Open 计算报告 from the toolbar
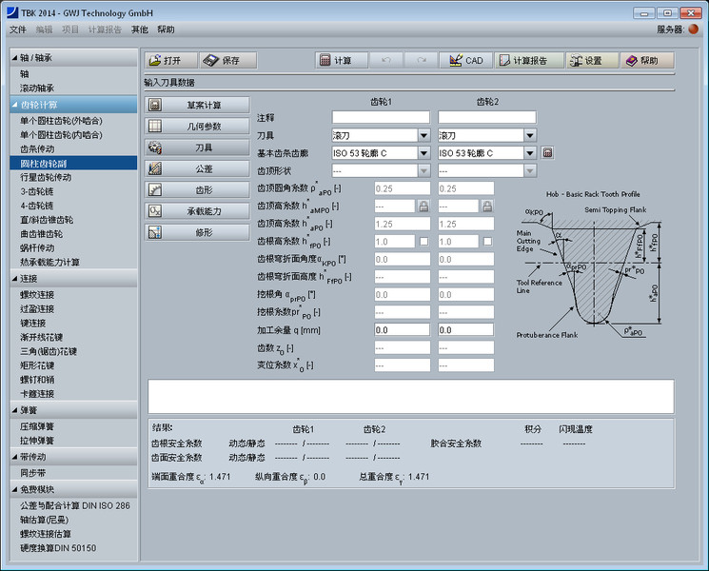The image size is (709, 571). (529, 60)
